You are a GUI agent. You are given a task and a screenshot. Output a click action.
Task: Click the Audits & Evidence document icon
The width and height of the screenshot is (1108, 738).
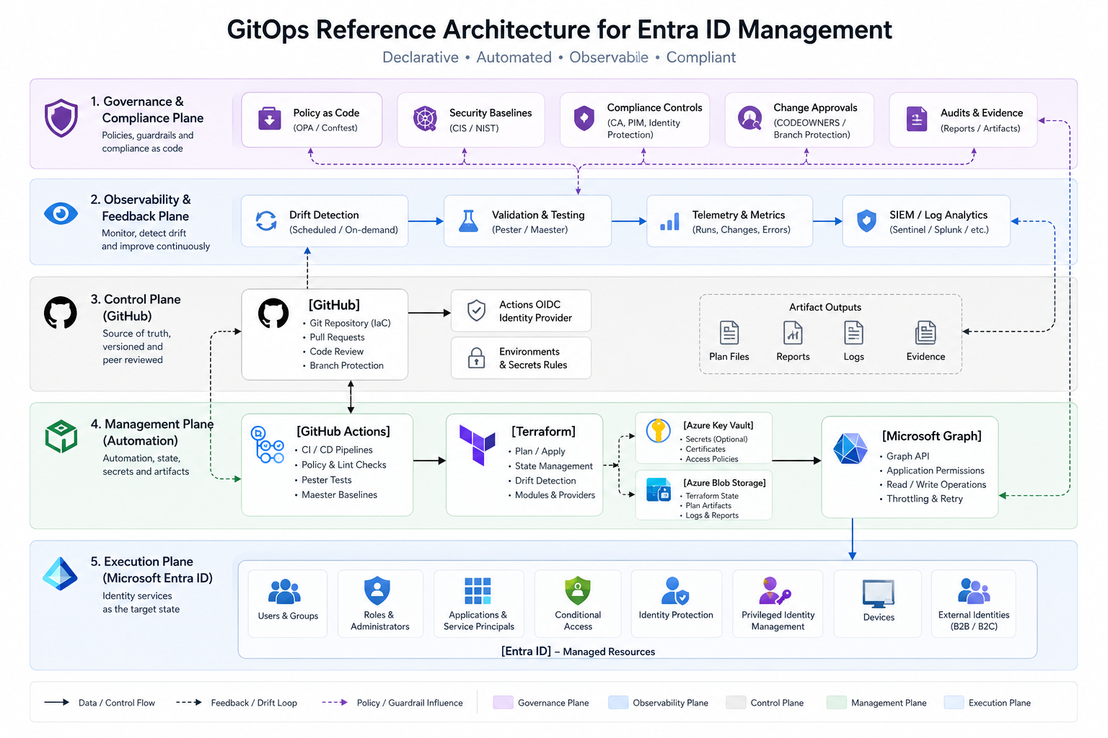917,119
